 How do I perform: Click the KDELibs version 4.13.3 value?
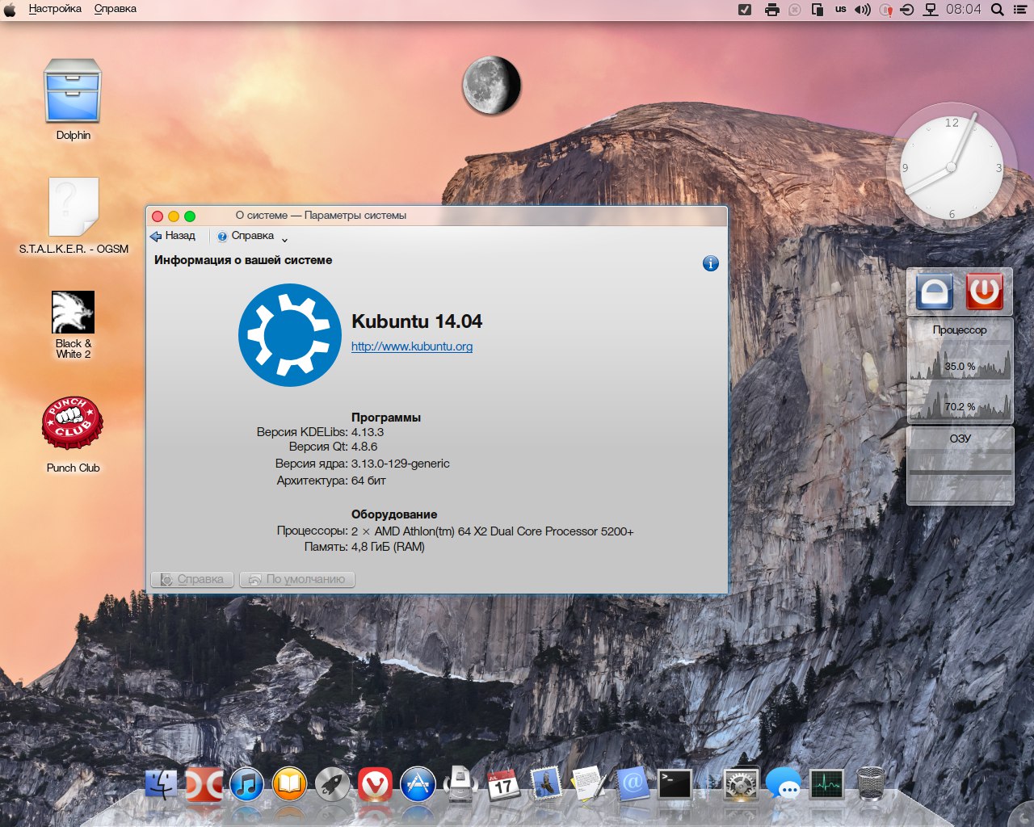(x=368, y=432)
